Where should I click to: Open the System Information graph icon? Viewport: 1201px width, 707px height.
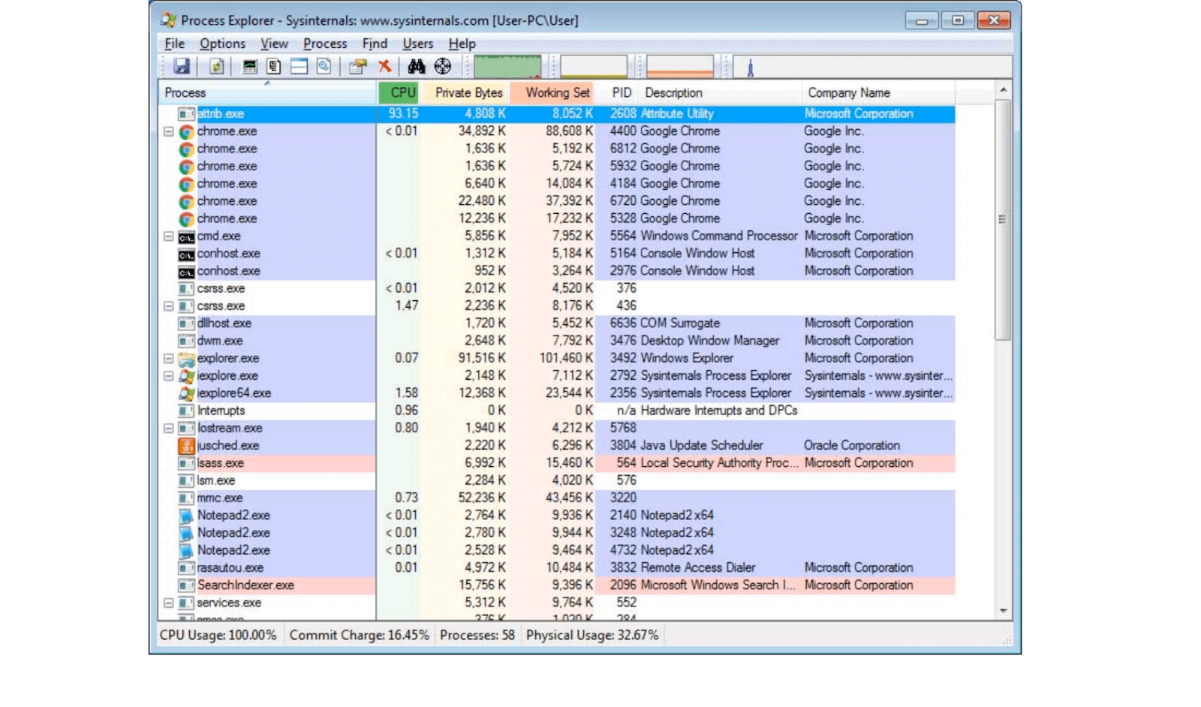coord(249,67)
